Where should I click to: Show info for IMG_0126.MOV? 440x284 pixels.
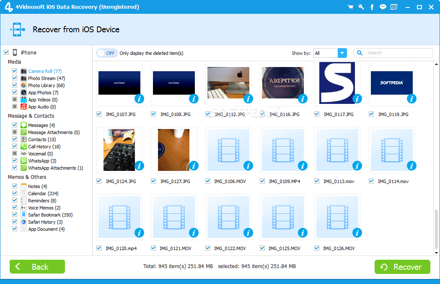coord(357,232)
